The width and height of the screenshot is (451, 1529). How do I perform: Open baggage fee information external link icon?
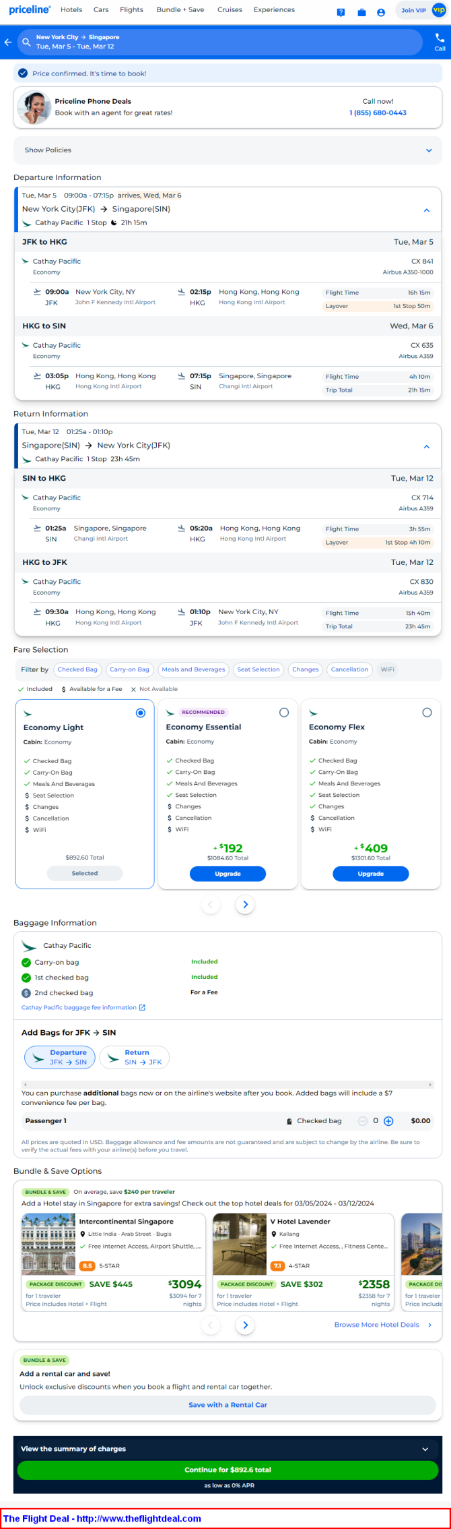coord(142,1008)
